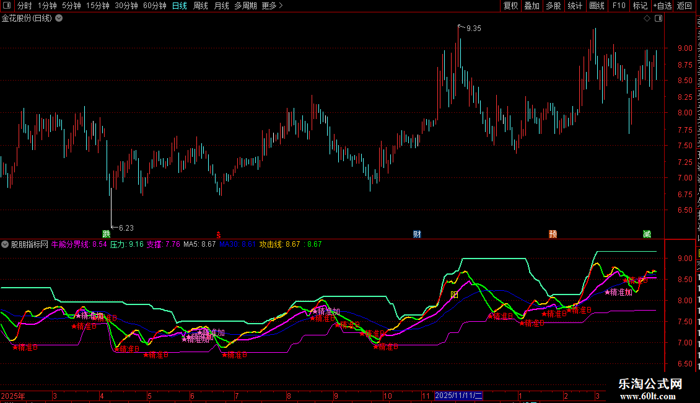Click the 阳 marker in the indicator chart

[x=454, y=294]
